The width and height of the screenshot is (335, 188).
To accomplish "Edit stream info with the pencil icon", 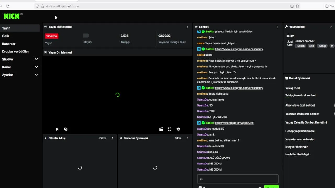I will [x=331, y=27].
